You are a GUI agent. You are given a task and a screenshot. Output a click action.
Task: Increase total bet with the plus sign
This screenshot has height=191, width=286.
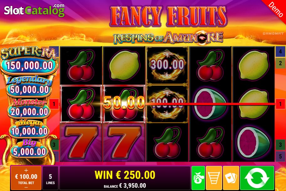[x=26, y=170]
